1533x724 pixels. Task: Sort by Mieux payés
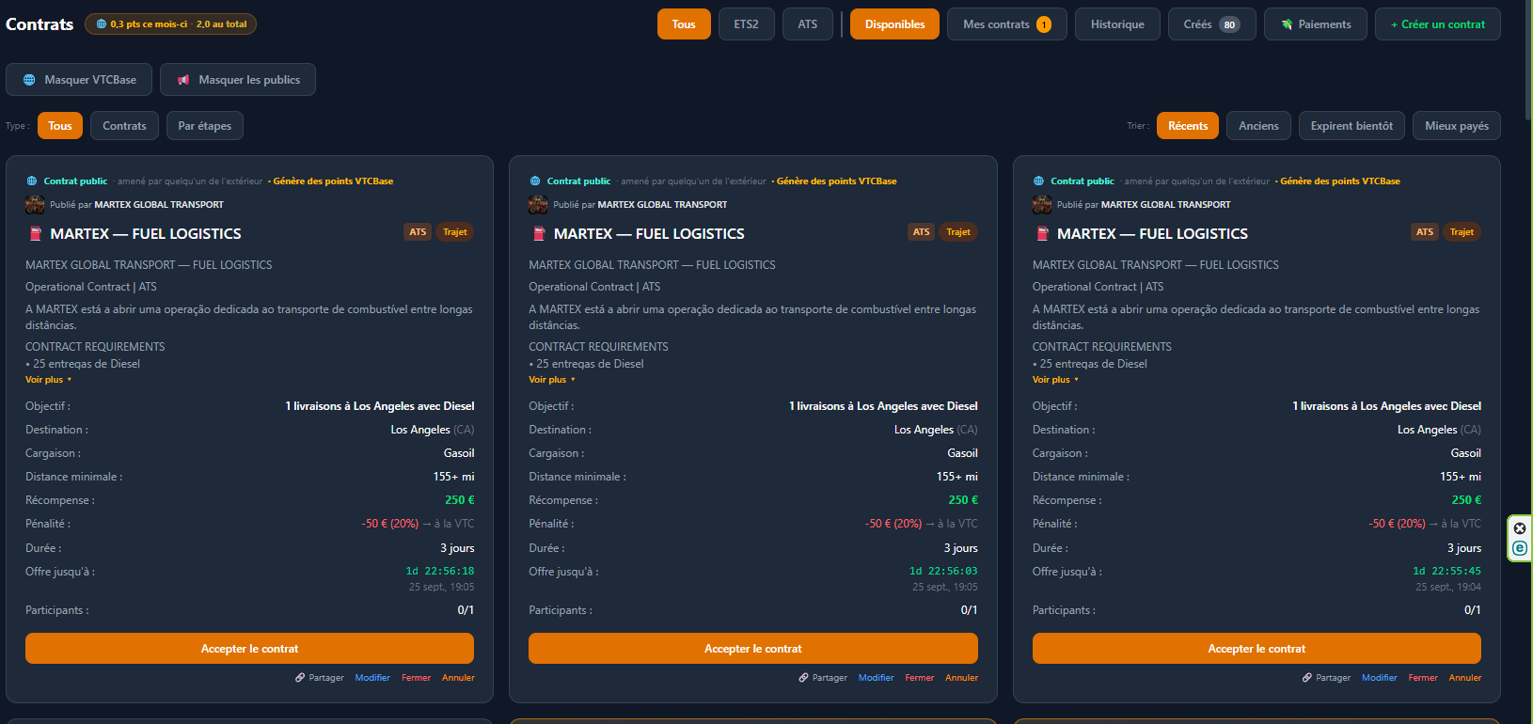[1457, 126]
